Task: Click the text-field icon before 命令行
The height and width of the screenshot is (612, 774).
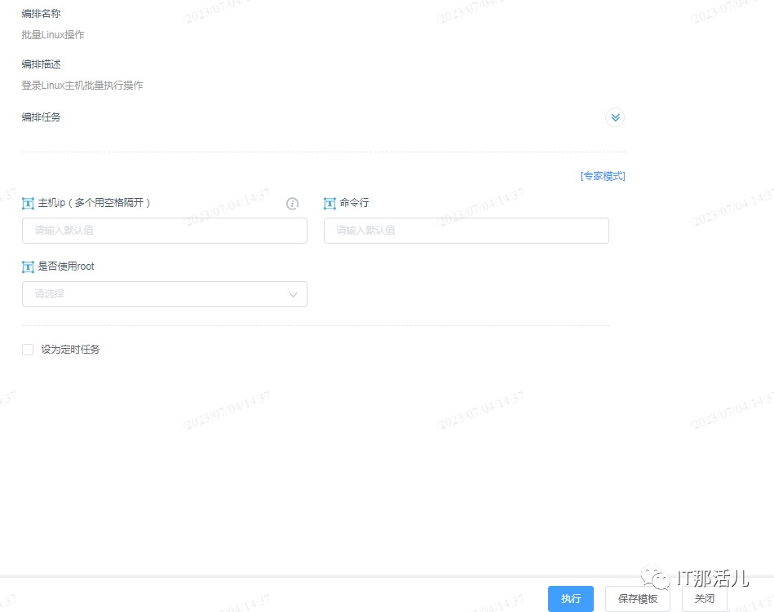Action: click(x=330, y=203)
